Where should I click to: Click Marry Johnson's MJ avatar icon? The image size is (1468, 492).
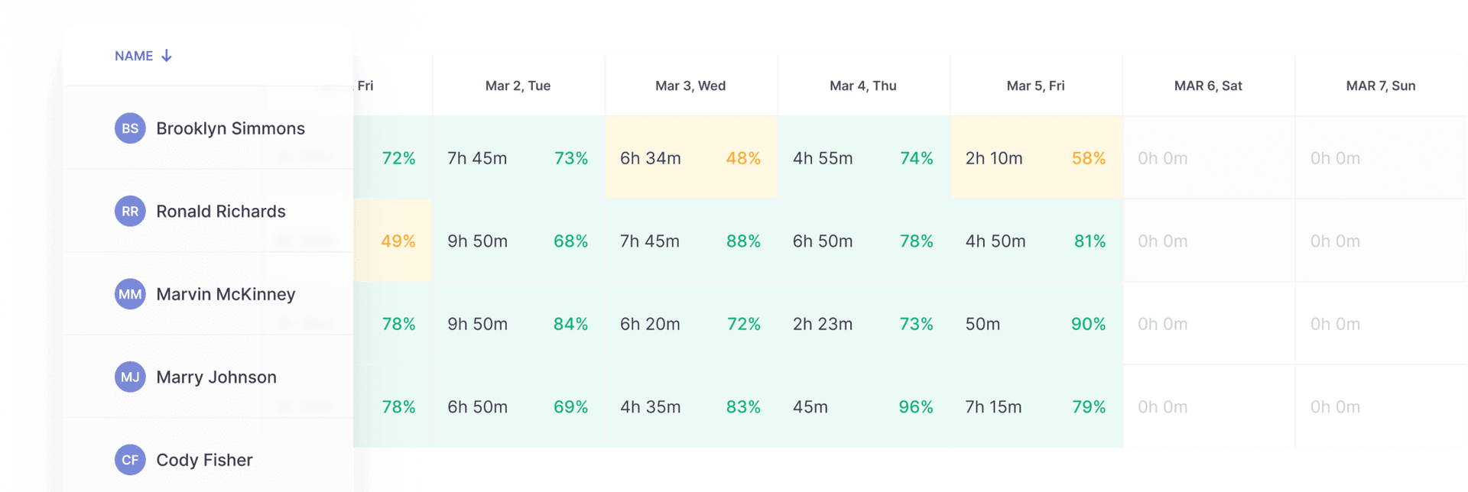point(130,377)
